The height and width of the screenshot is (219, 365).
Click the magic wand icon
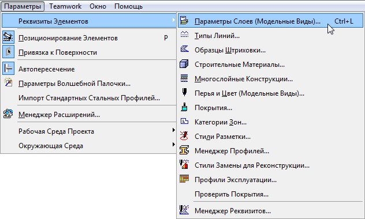pyautogui.click(x=8, y=82)
